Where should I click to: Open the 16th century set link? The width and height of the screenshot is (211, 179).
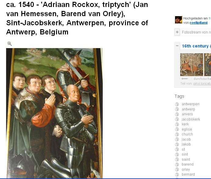(x=196, y=46)
